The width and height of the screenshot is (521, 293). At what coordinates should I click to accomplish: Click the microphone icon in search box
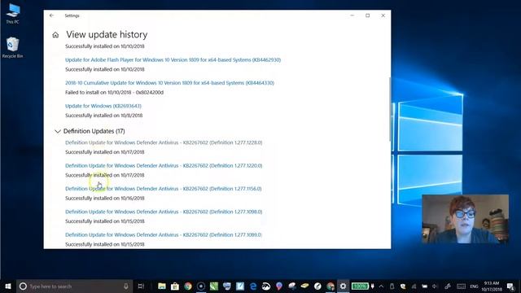coord(126,286)
